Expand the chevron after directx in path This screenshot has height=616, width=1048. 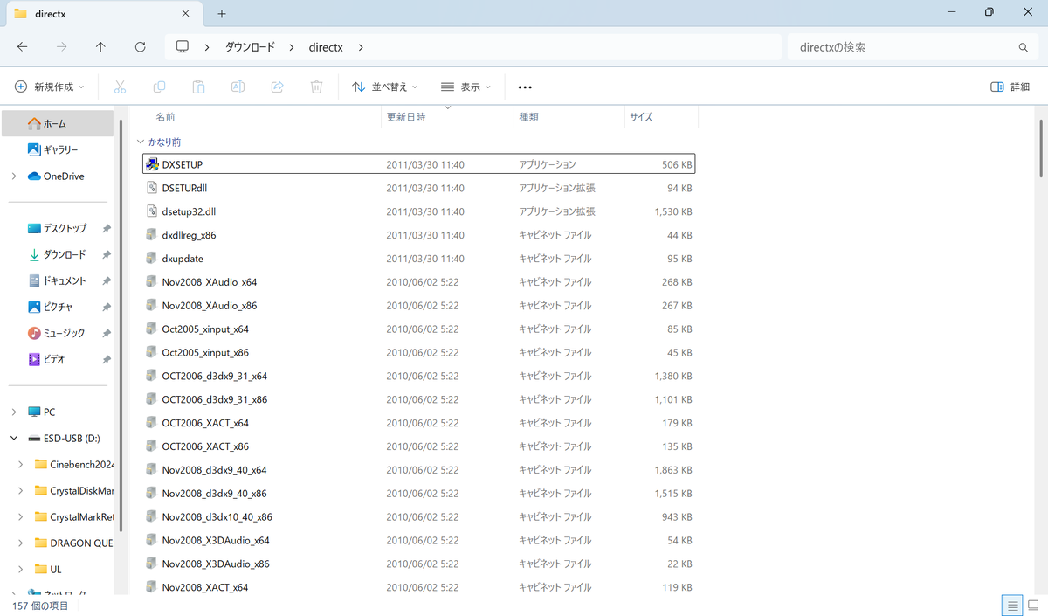(x=361, y=47)
